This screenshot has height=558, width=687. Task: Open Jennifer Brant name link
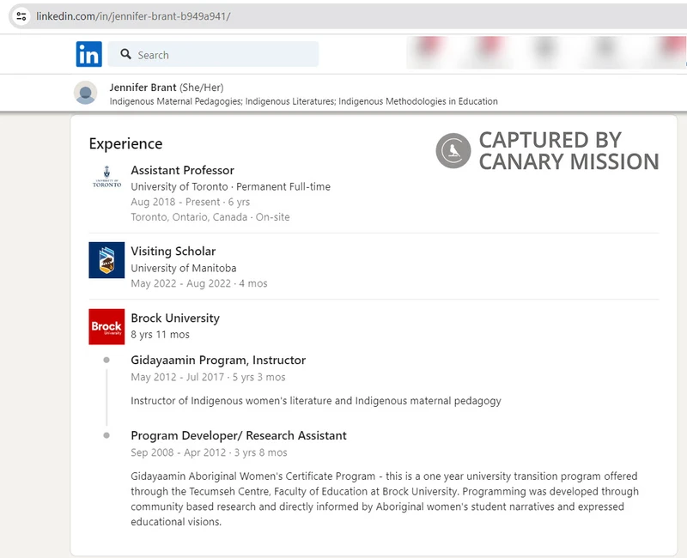pyautogui.click(x=143, y=87)
